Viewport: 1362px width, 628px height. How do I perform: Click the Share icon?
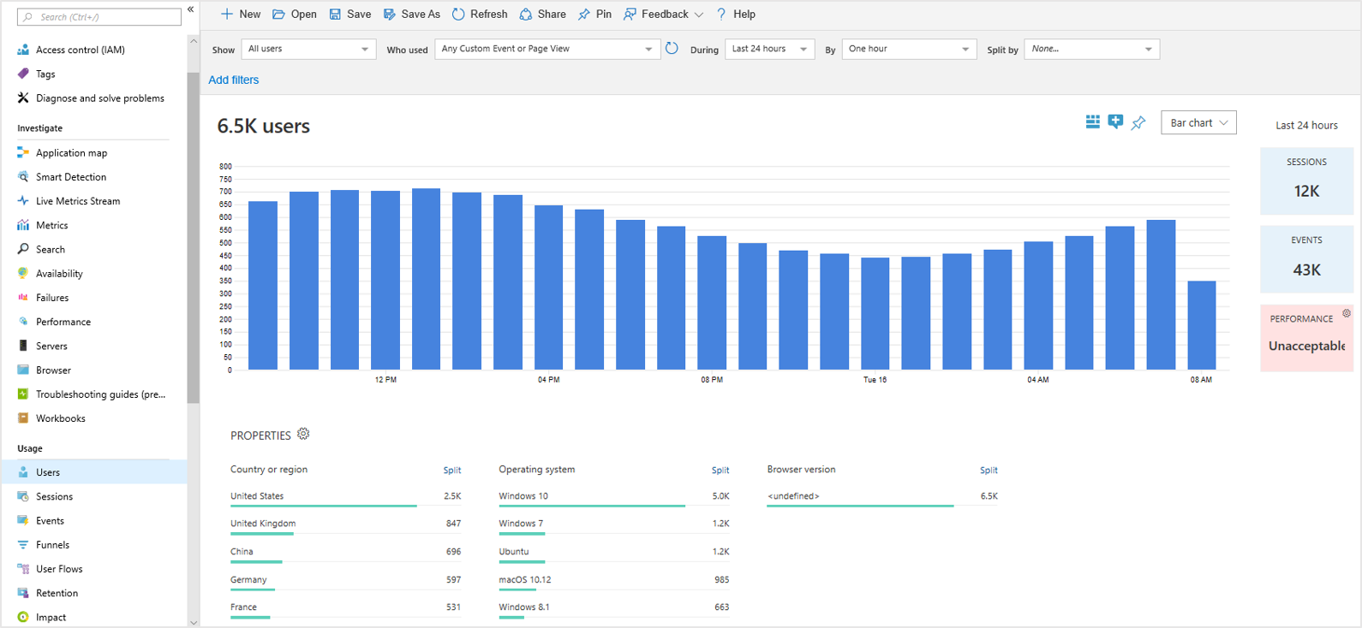(526, 14)
